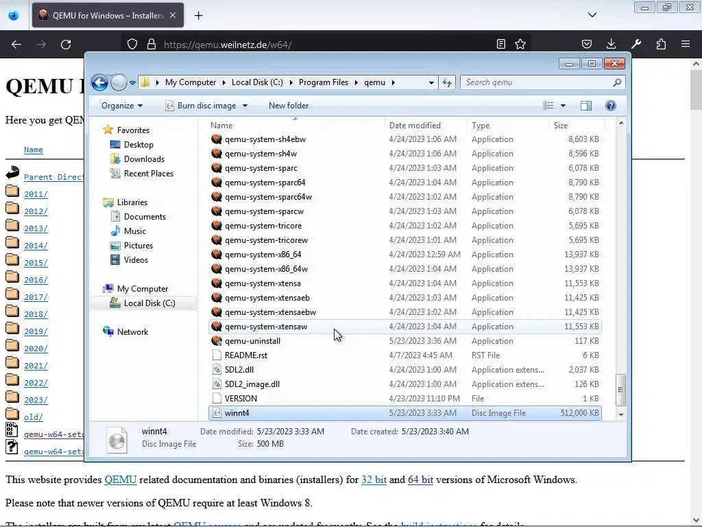Image resolution: width=702 pixels, height=527 pixels.
Task: Open a new Firefox tab
Action: (x=198, y=16)
